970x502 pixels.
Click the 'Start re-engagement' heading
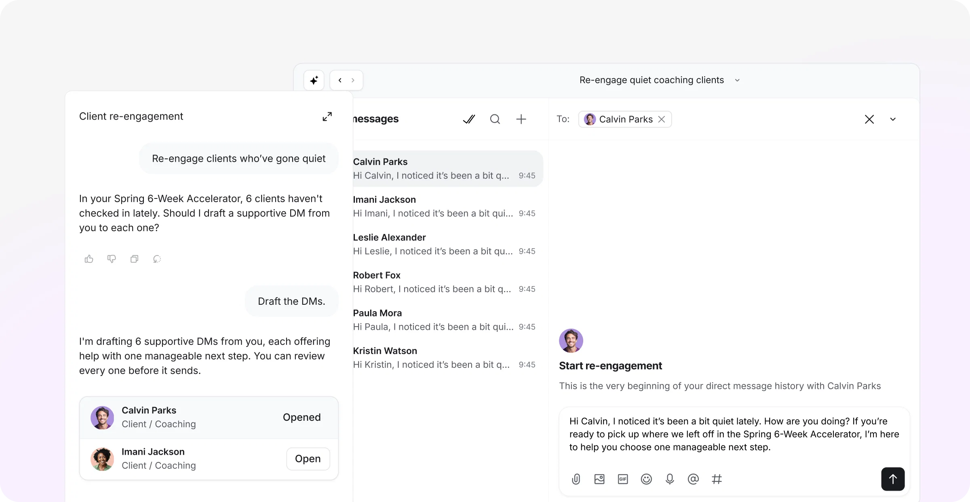click(x=610, y=366)
